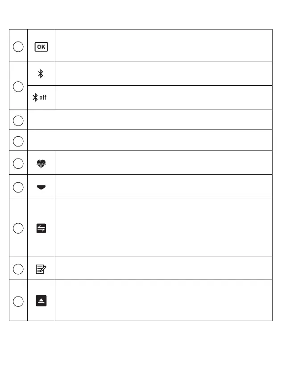Click the Bluetooth off icon
This screenshot has height=368, width=281.
click(40, 97)
